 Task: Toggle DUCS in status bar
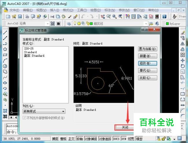click(x=116, y=139)
